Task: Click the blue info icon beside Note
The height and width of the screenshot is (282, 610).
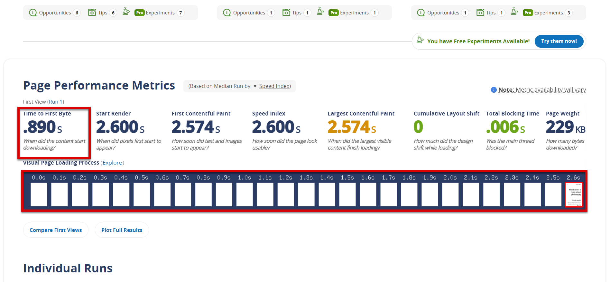Action: 494,90
